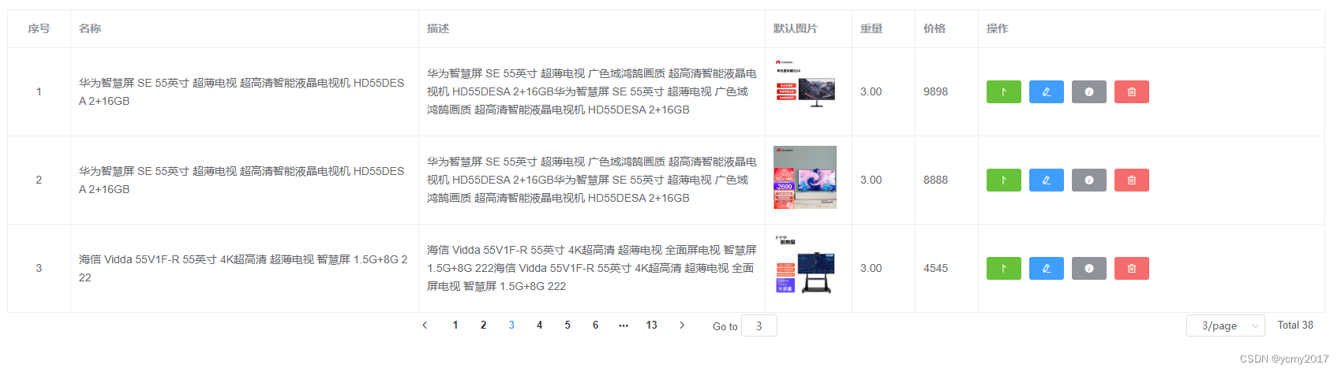The height and width of the screenshot is (372, 1341).
Task: Open the row 2 product thumbnail
Action: tap(805, 177)
